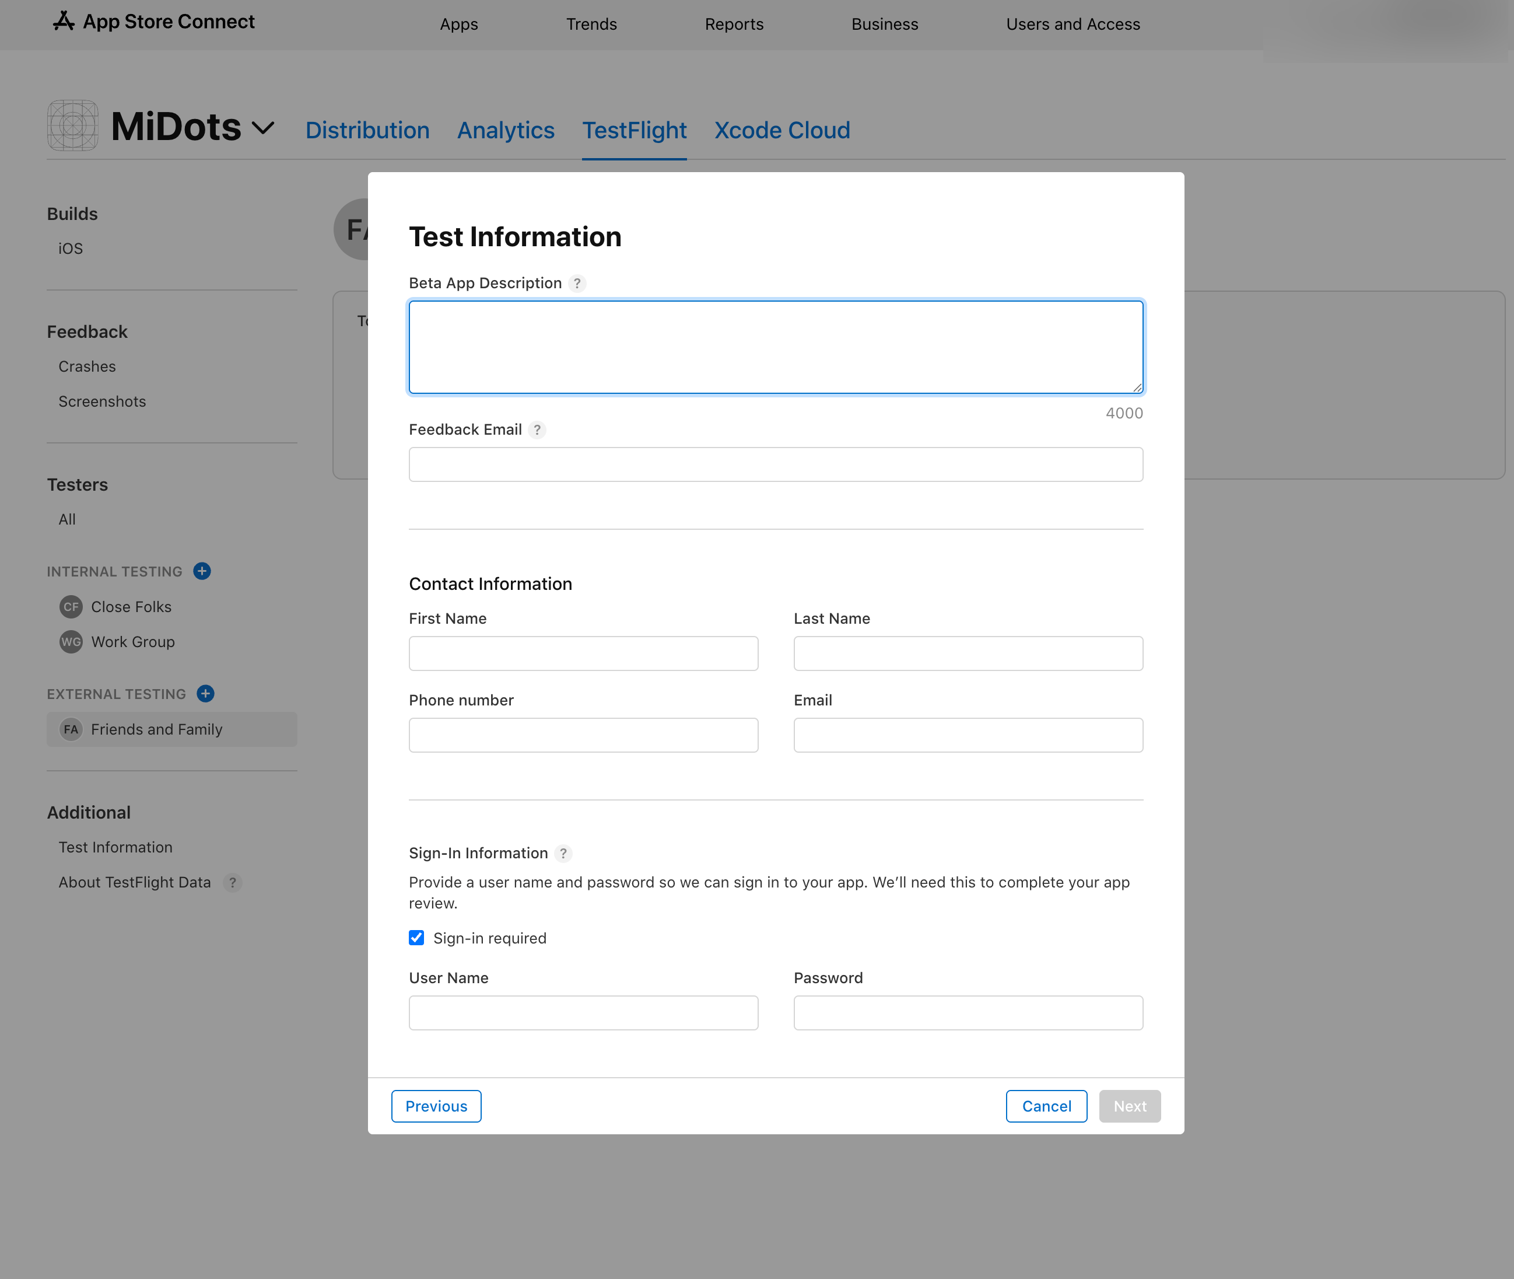The image size is (1514, 1279).
Task: Click the Feedback Email field
Action: pyautogui.click(x=776, y=465)
